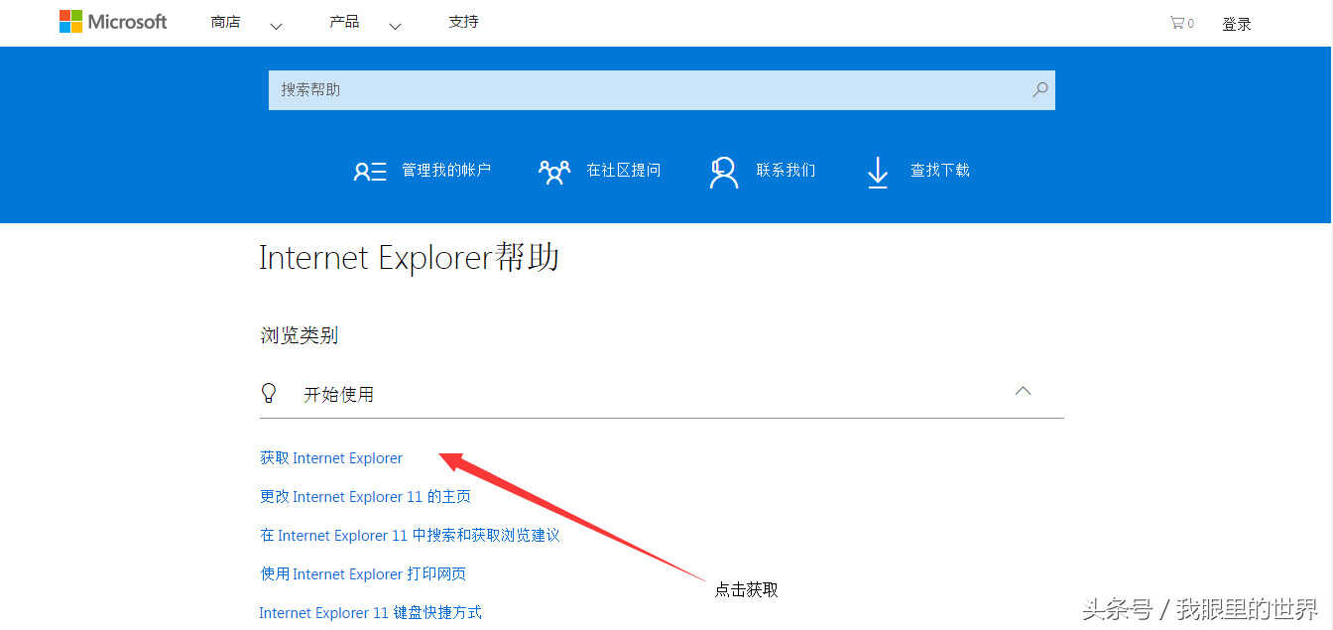Open Internet Explorer 11 键盘快捷方式 link

point(371,613)
